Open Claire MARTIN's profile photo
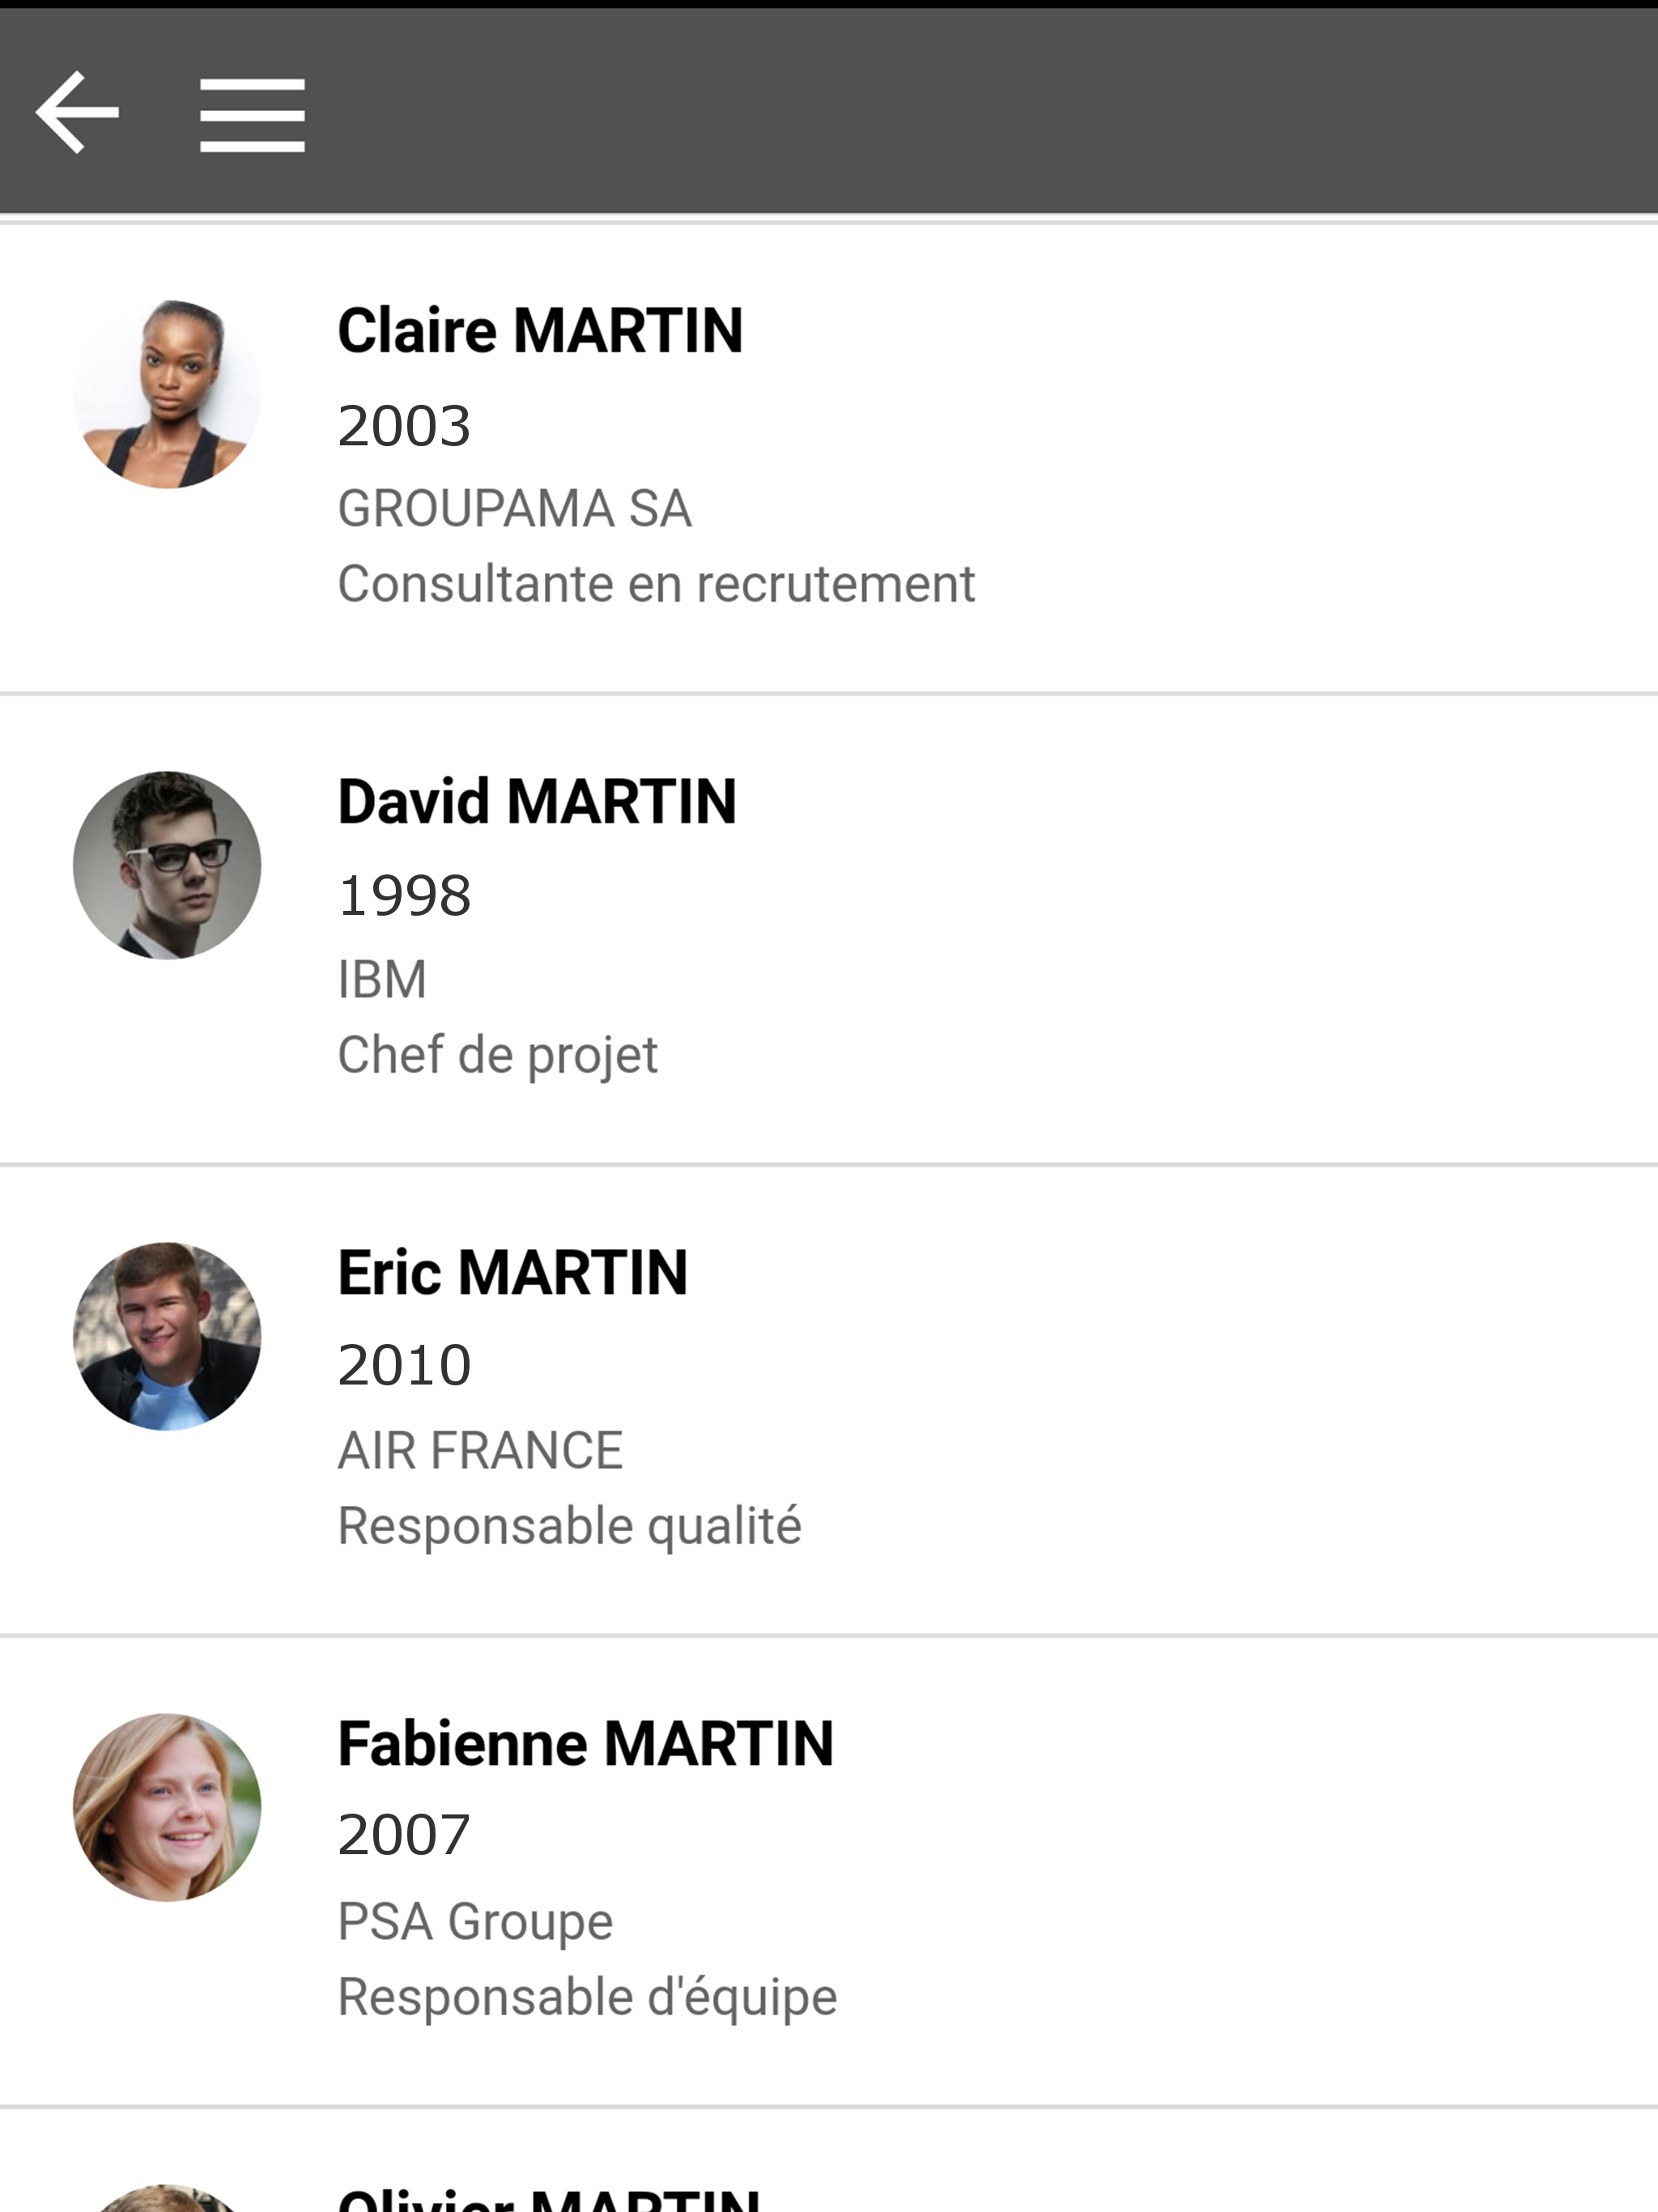 167,394
